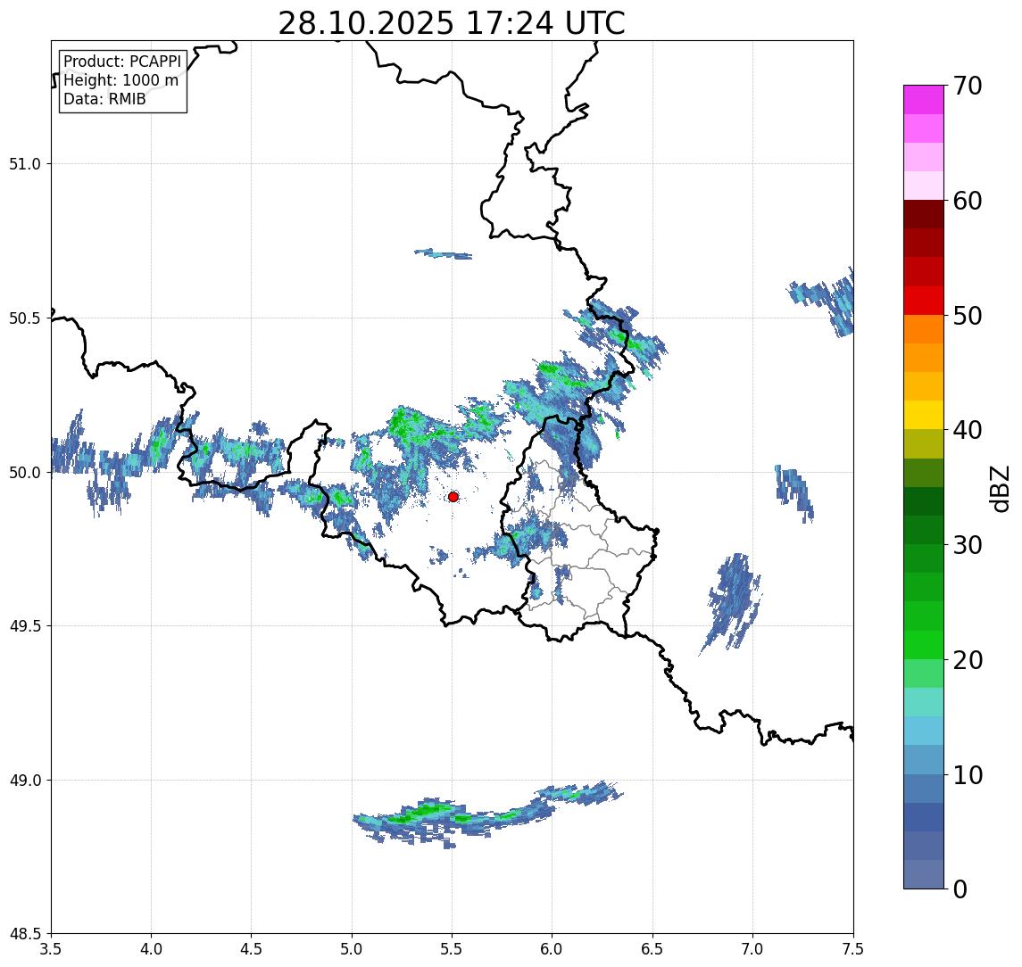Click the orange colorbar swatch below 50
Viewport: 1022px width, 967px height.
point(924,329)
